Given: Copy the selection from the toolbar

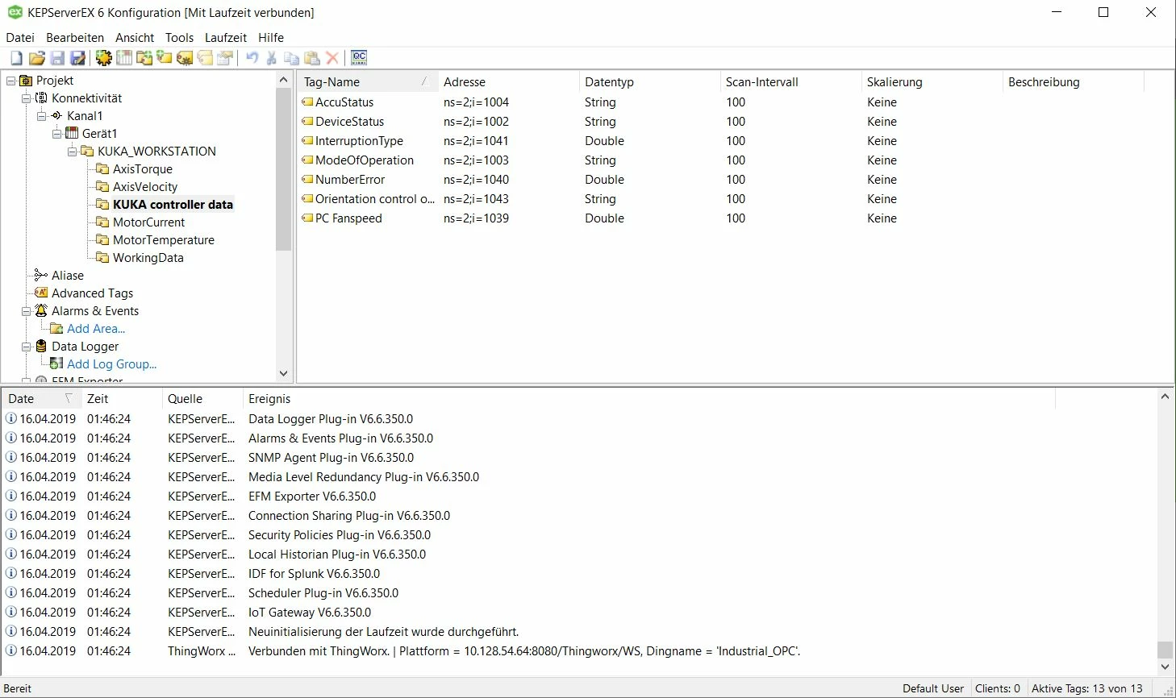Looking at the screenshot, I should click(292, 58).
